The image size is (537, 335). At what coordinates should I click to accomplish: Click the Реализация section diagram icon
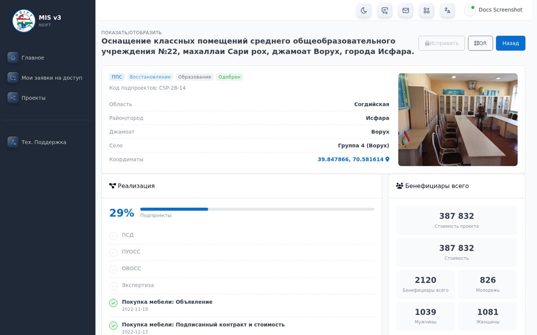coord(112,186)
